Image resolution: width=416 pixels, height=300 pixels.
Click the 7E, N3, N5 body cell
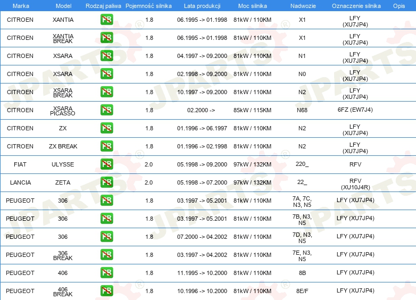302,256
